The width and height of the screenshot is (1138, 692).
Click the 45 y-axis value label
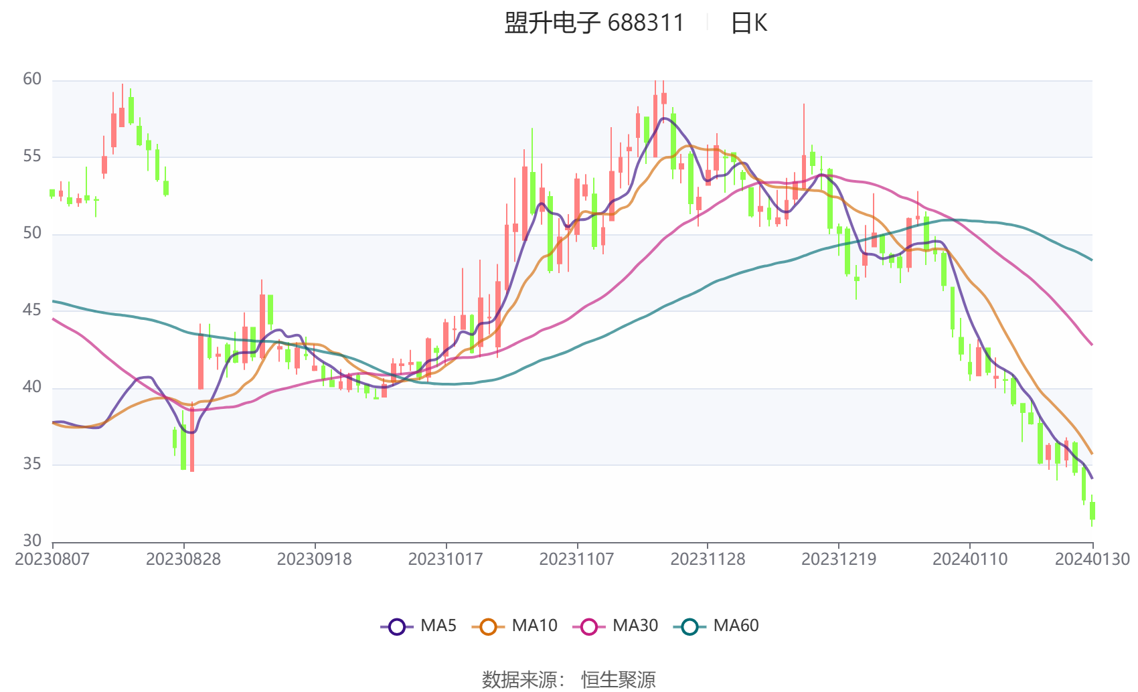[32, 311]
